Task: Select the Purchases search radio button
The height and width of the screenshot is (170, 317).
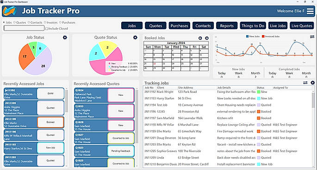Action: (x=60, y=22)
